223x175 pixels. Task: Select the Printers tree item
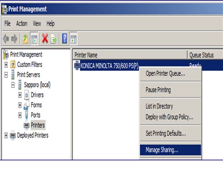coord(38,125)
